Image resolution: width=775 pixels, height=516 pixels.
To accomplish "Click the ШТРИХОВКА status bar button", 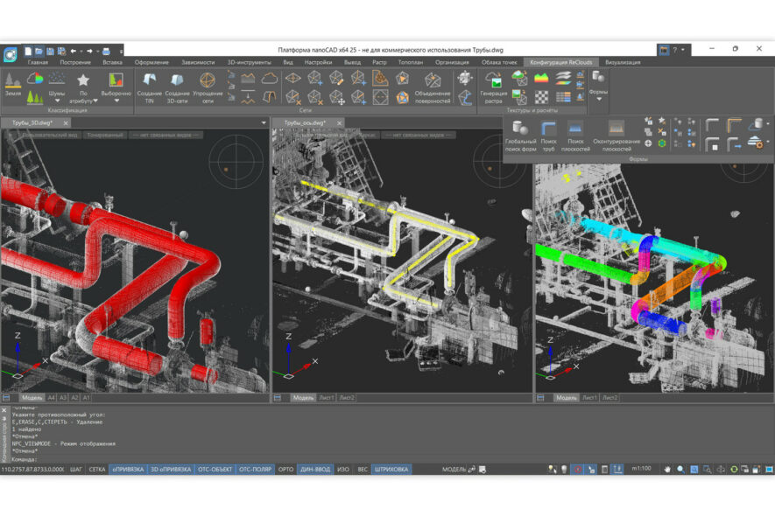I will [391, 470].
